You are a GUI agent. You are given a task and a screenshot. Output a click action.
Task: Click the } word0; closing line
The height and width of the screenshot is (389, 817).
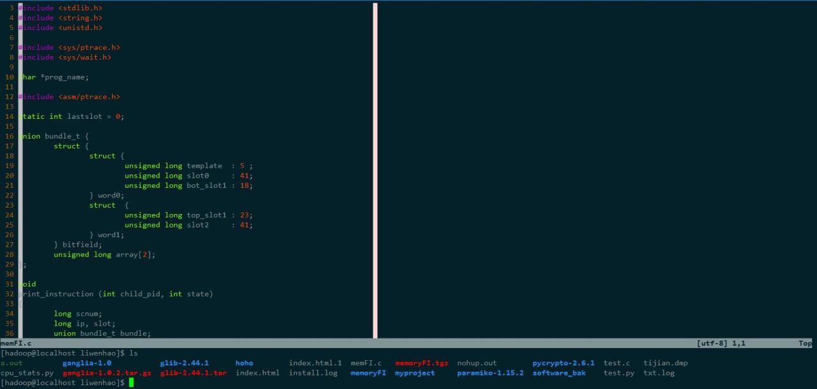(x=107, y=195)
